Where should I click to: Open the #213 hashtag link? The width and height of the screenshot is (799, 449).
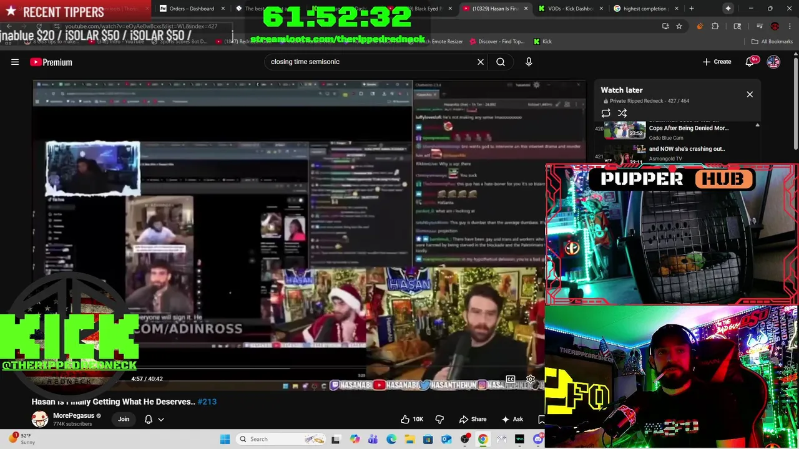coord(207,402)
